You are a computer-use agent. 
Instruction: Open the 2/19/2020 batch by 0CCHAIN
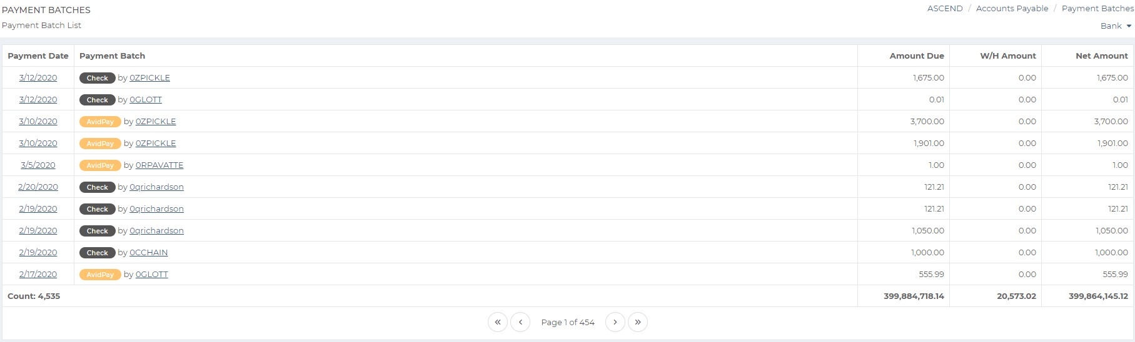click(x=38, y=252)
